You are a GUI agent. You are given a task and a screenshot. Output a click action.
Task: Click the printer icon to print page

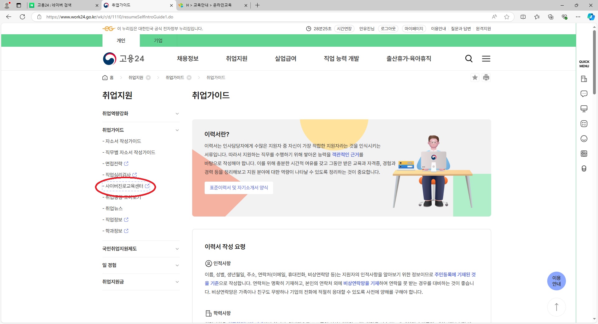[486, 78]
